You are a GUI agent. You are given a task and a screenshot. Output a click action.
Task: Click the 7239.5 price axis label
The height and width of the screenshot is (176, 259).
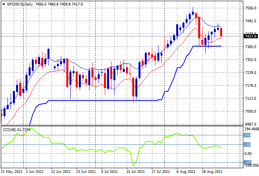tap(251, 73)
